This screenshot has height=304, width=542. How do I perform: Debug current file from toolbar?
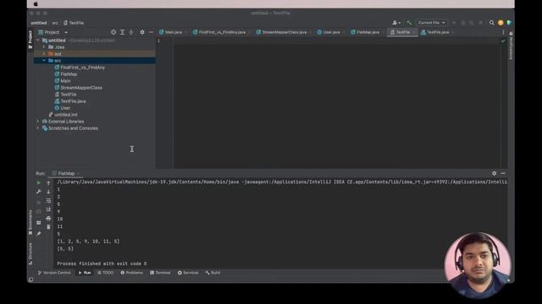463,23
